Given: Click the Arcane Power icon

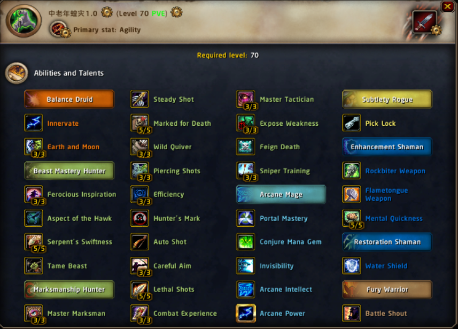Looking at the screenshot, I should coord(246,313).
